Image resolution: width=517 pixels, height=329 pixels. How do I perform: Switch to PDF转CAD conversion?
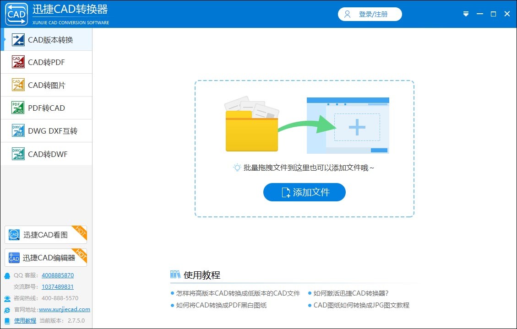46,108
